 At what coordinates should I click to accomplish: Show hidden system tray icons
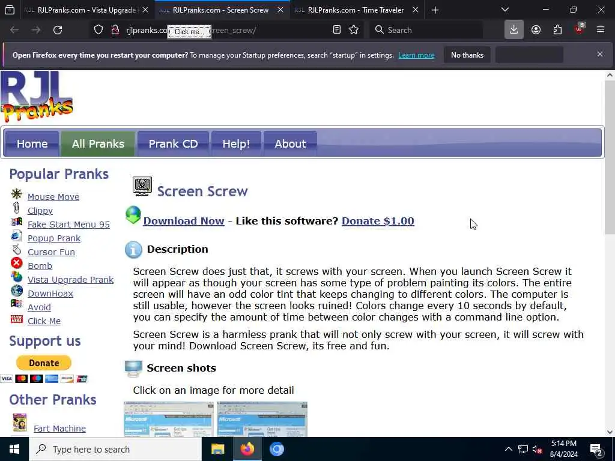tap(508, 449)
